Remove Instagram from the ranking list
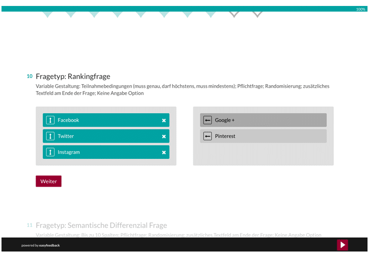 164,152
